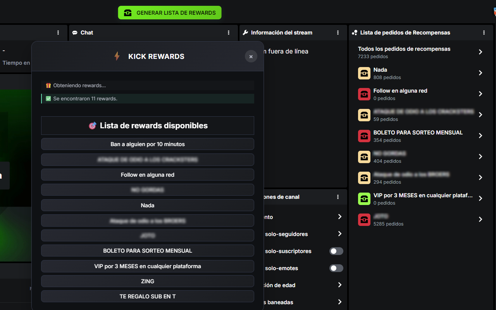Click the 808 pedidos count under Nada

pyautogui.click(x=387, y=77)
